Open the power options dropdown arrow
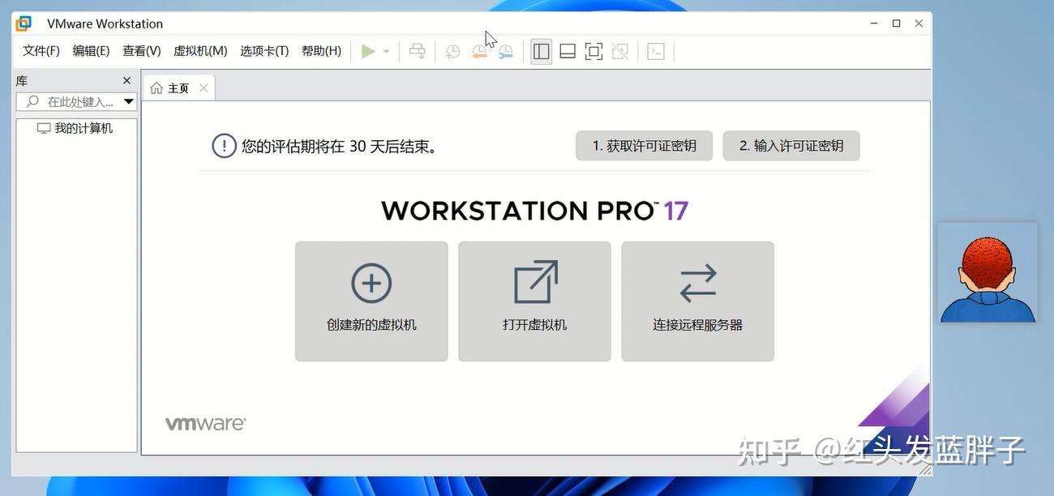The image size is (1054, 496). tap(384, 51)
